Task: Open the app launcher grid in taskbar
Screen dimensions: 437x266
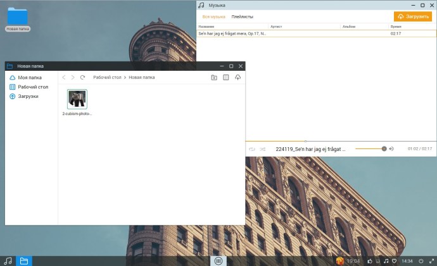Action: 218,260
